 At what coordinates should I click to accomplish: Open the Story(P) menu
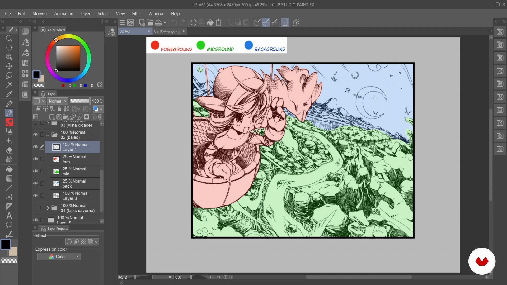(40, 13)
